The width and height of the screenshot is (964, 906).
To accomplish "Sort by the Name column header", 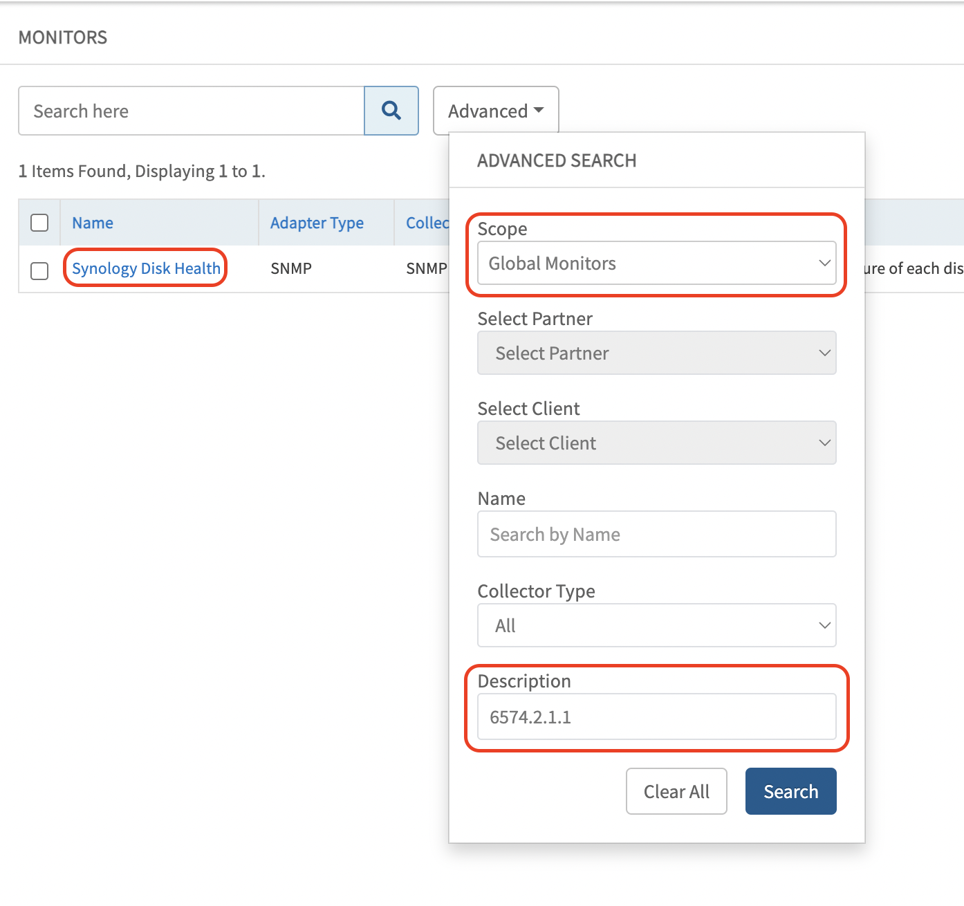I will click(93, 223).
